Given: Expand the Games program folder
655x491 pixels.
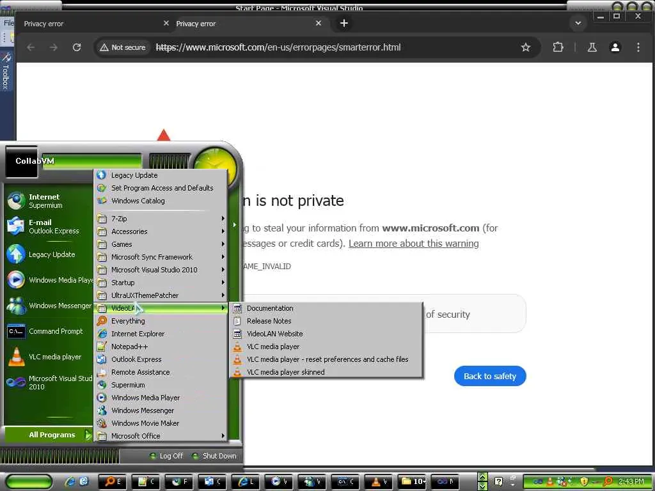Looking at the screenshot, I should (x=161, y=244).
